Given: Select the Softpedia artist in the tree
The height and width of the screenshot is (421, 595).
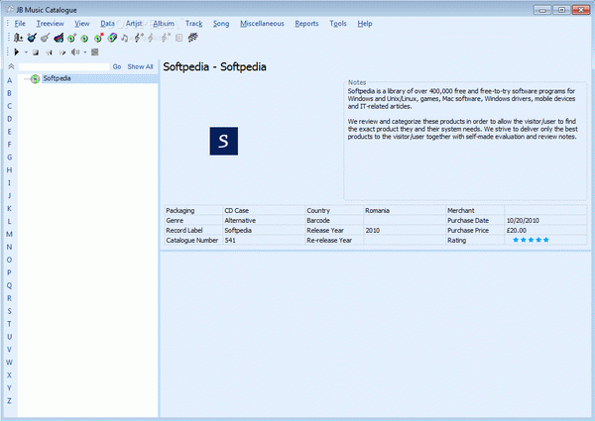Looking at the screenshot, I should 57,78.
